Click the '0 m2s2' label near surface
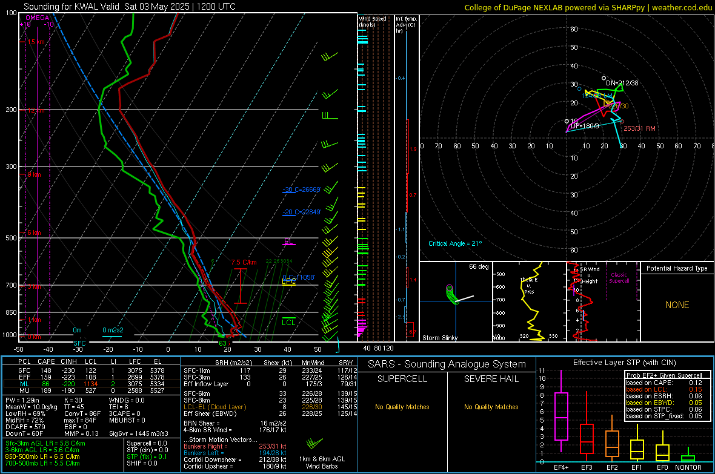715x474 pixels. (x=113, y=330)
